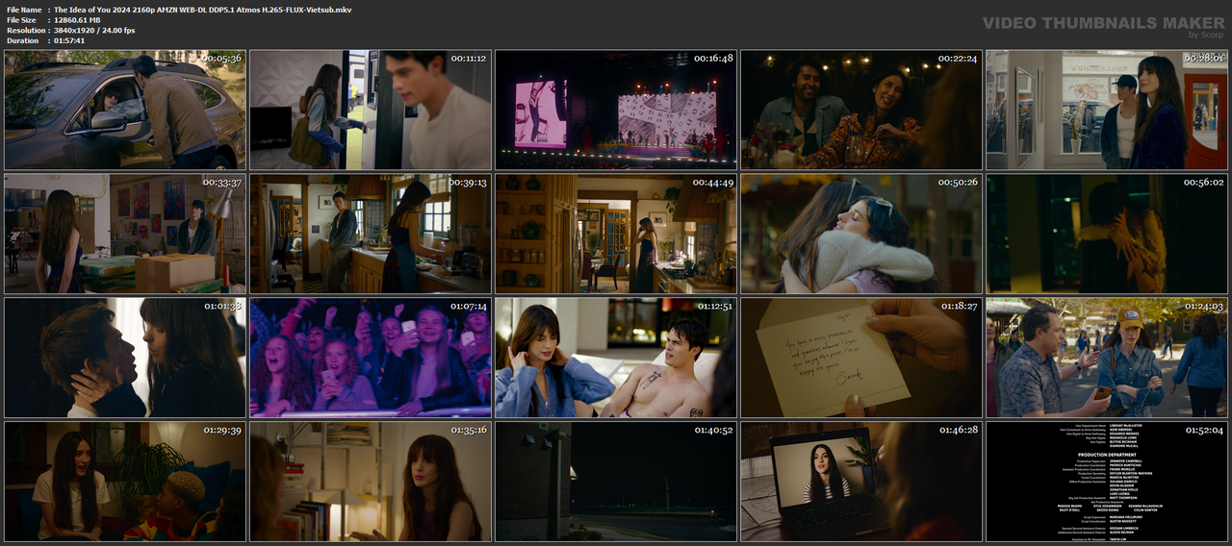1232x546 pixels.
Task: Select the thumbnail at 01:29:39
Action: 125,482
